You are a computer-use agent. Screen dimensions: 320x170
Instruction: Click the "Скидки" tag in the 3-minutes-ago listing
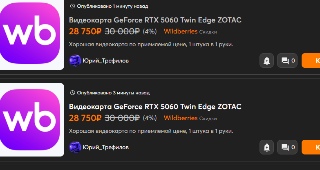[x=208, y=119]
